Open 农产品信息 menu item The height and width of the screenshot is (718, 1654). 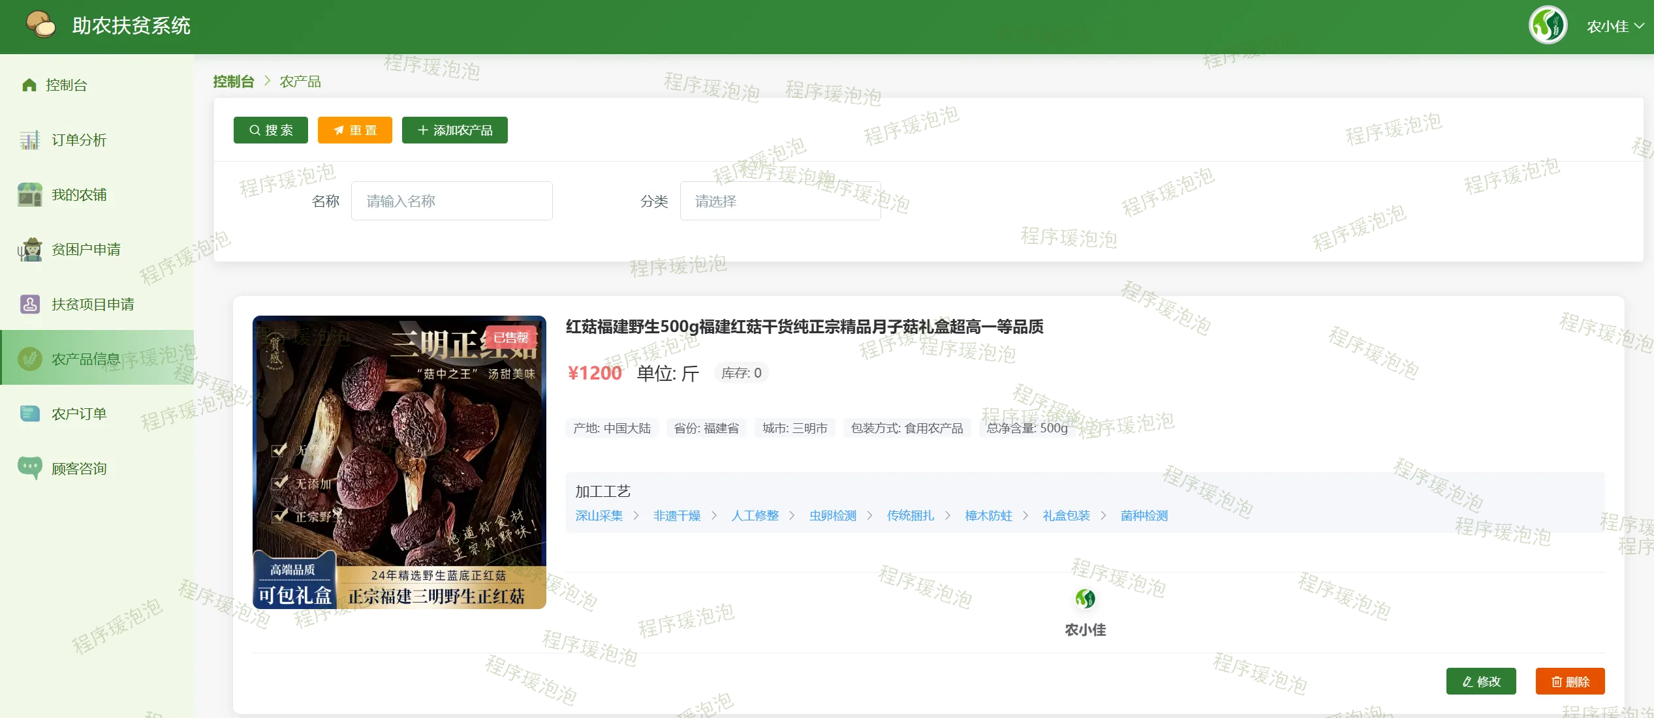click(86, 359)
